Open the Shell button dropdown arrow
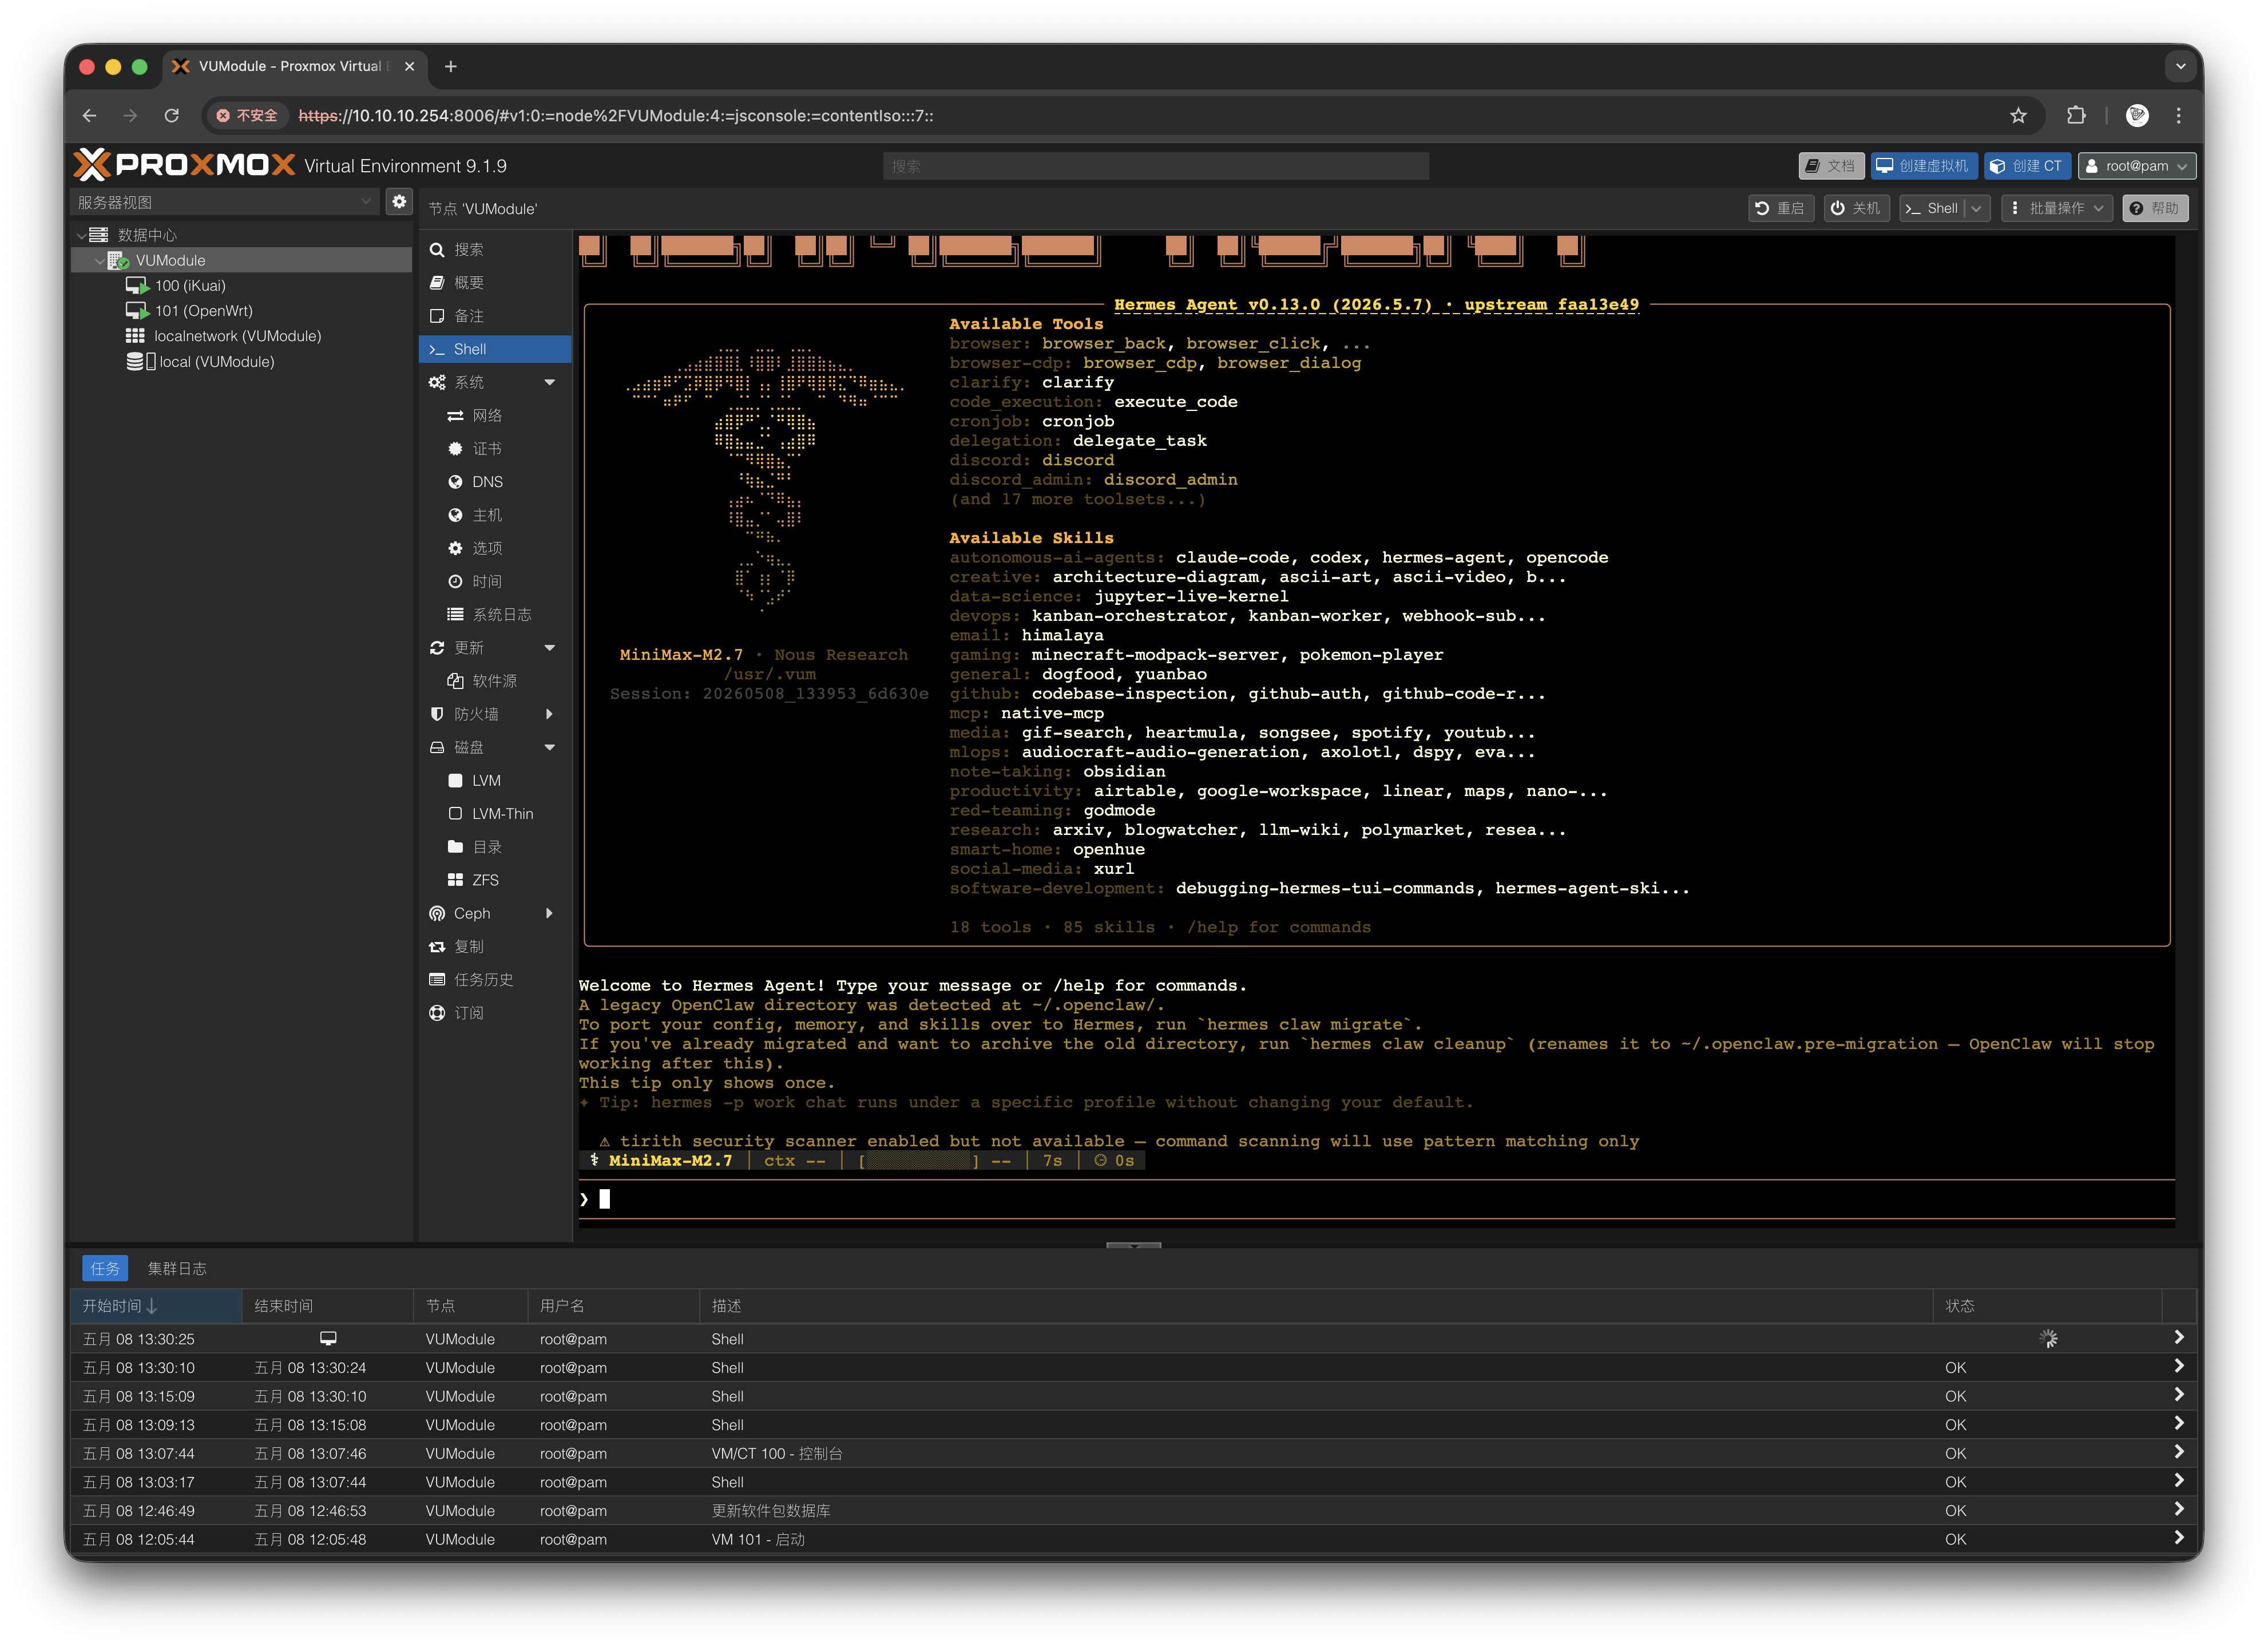Viewport: 2268px width, 1647px height. tap(1976, 208)
